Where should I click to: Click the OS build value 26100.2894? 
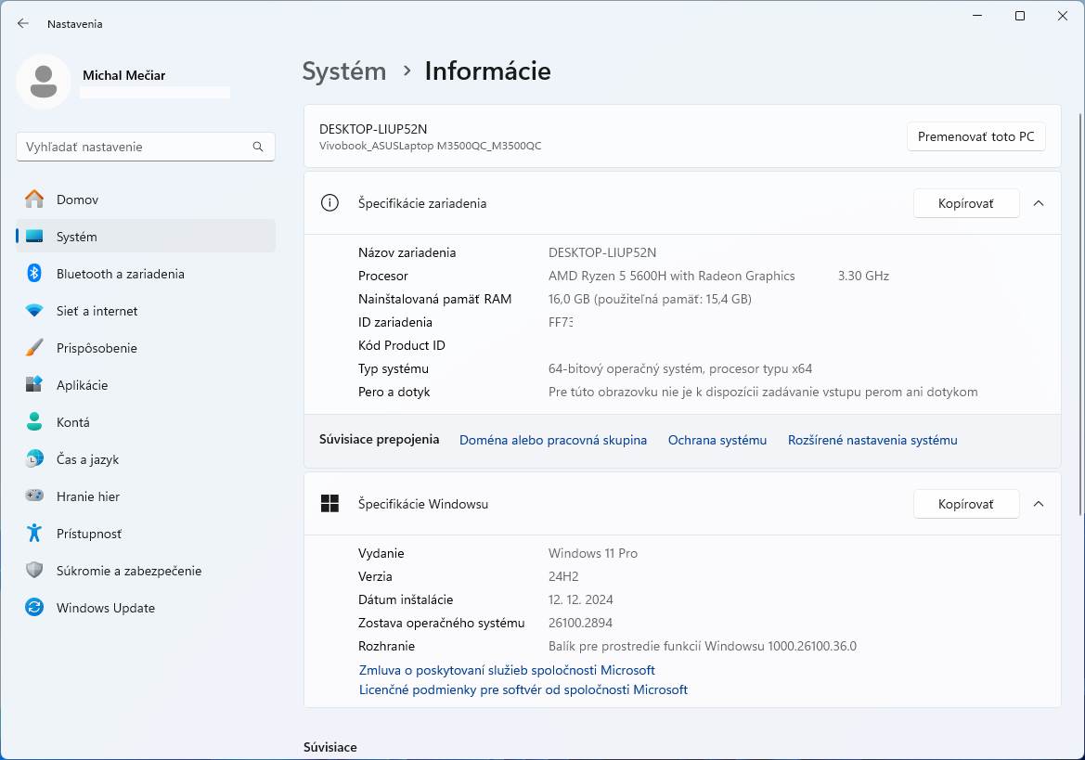[580, 623]
